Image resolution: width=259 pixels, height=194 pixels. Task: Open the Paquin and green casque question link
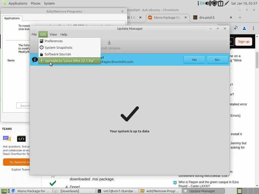tap(208, 184)
